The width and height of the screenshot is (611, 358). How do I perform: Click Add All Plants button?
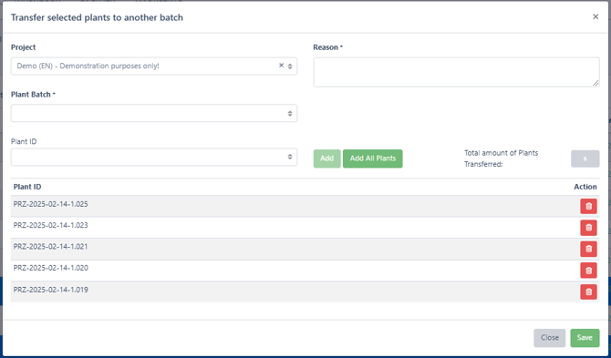(372, 159)
